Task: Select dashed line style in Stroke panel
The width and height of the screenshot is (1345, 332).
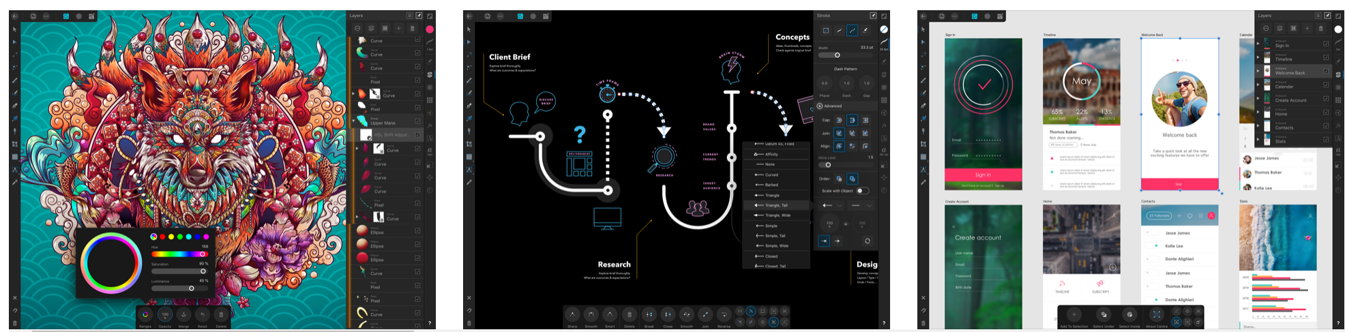Action: click(852, 31)
